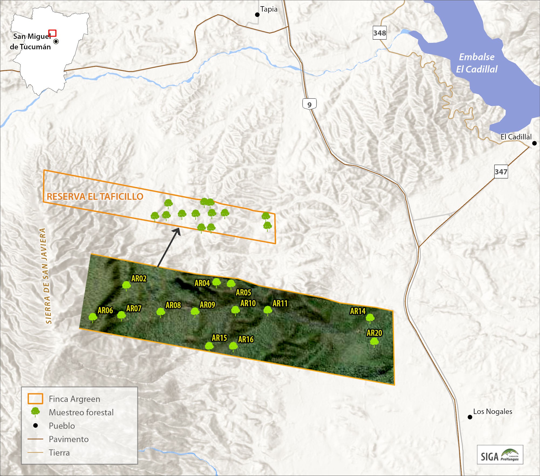
Task: Click the AR11 tree marker
Action: click(x=268, y=310)
